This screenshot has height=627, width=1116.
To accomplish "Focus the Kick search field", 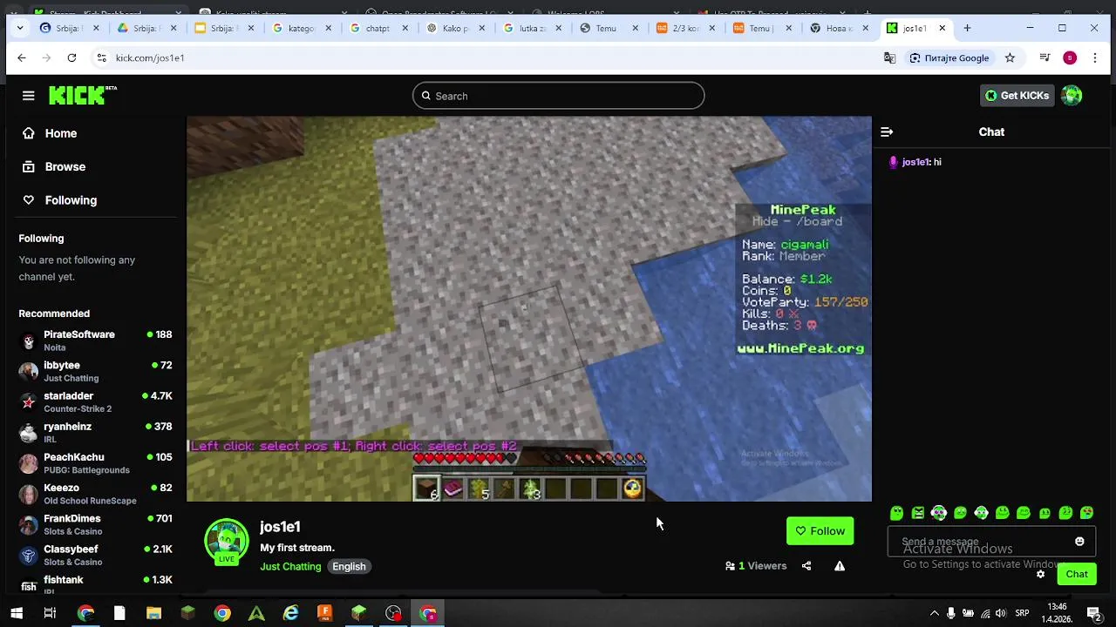I will [x=558, y=96].
